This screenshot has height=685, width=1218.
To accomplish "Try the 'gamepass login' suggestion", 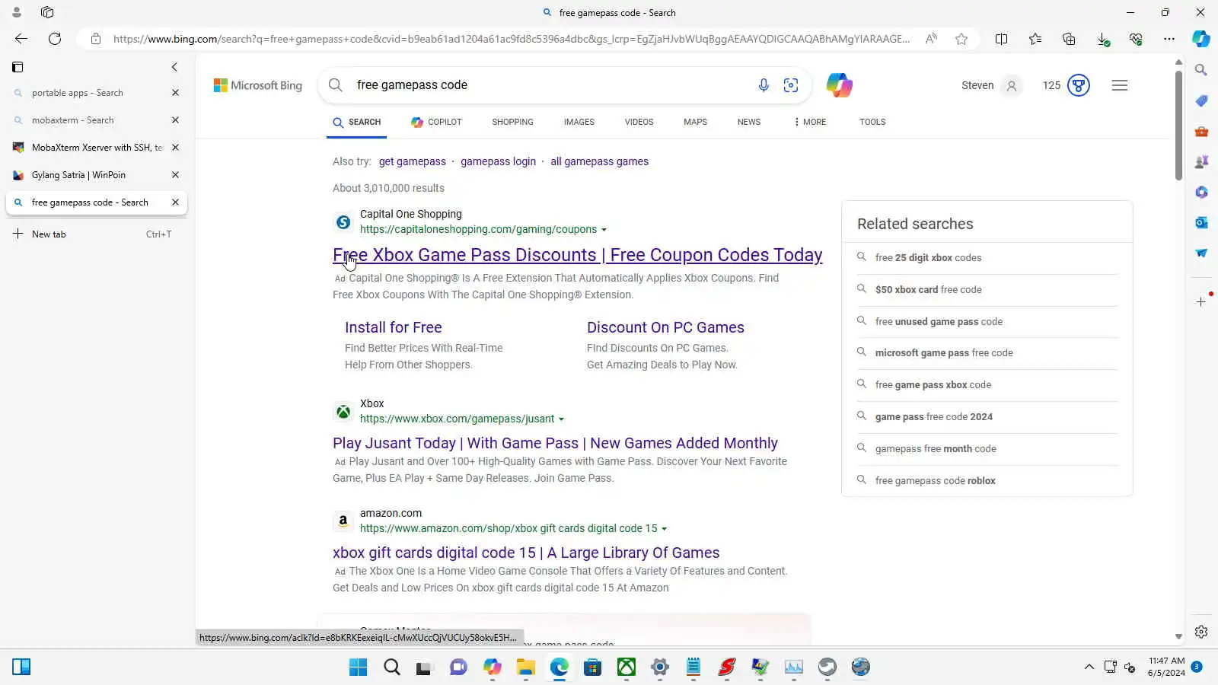I will (x=498, y=161).
